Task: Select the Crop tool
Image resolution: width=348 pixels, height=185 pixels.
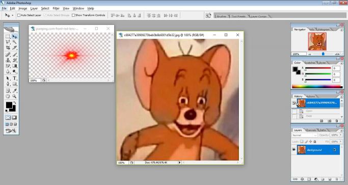Action: tap(8, 47)
